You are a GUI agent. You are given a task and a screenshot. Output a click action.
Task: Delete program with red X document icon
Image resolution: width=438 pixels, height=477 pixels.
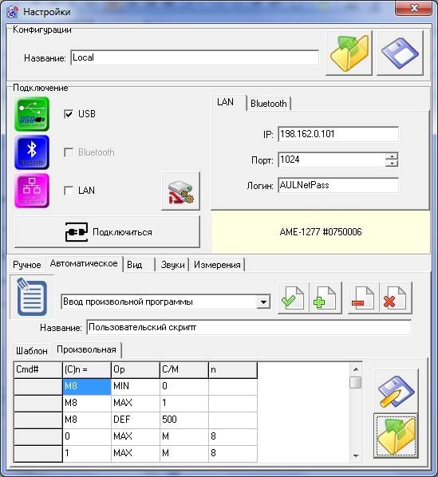tap(396, 298)
